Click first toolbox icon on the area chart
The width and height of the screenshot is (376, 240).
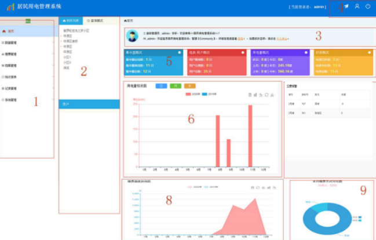click(252, 187)
